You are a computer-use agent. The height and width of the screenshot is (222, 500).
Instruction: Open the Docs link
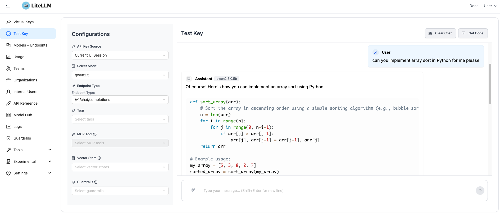point(474,6)
